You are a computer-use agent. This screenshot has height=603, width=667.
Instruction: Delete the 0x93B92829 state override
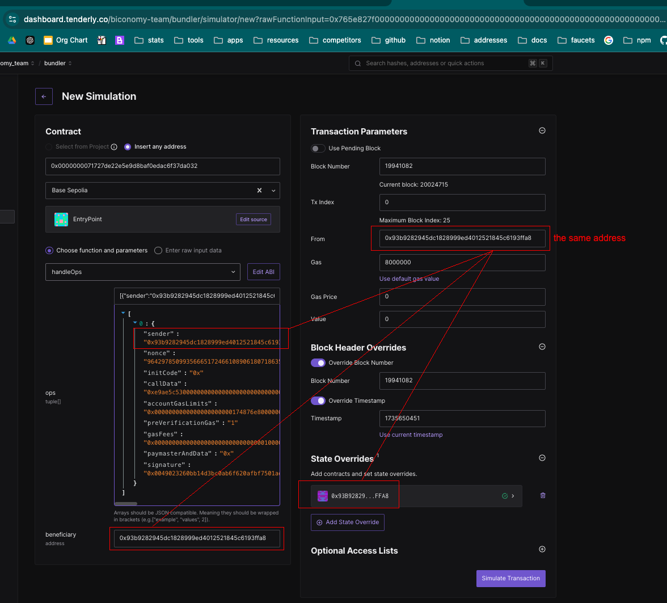[x=543, y=495]
